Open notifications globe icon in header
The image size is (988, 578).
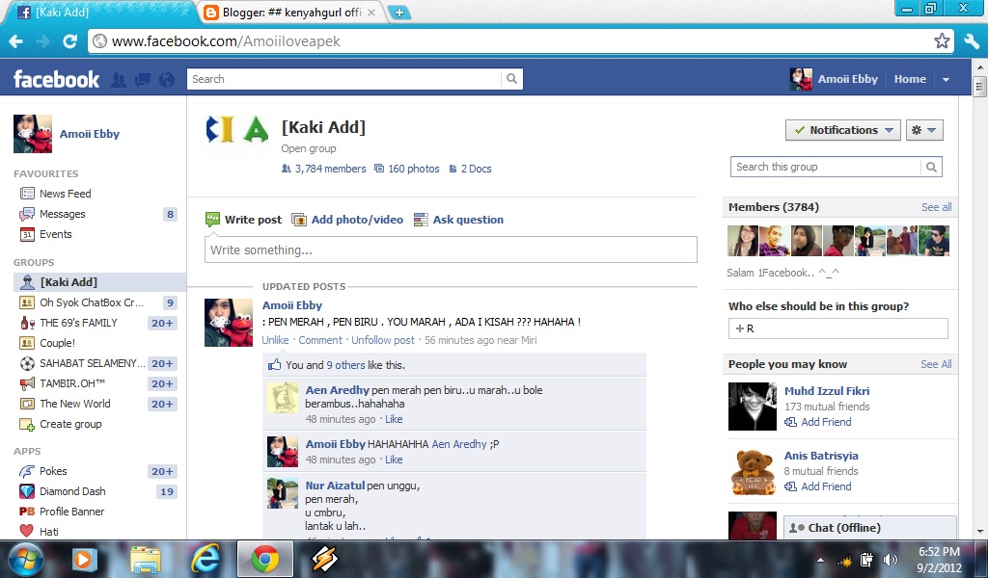point(167,79)
